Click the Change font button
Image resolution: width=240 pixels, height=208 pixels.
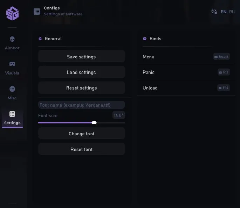[82, 134]
